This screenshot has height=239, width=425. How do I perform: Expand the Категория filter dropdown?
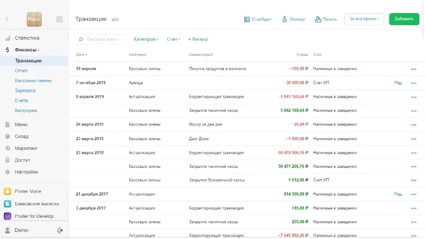146,39
